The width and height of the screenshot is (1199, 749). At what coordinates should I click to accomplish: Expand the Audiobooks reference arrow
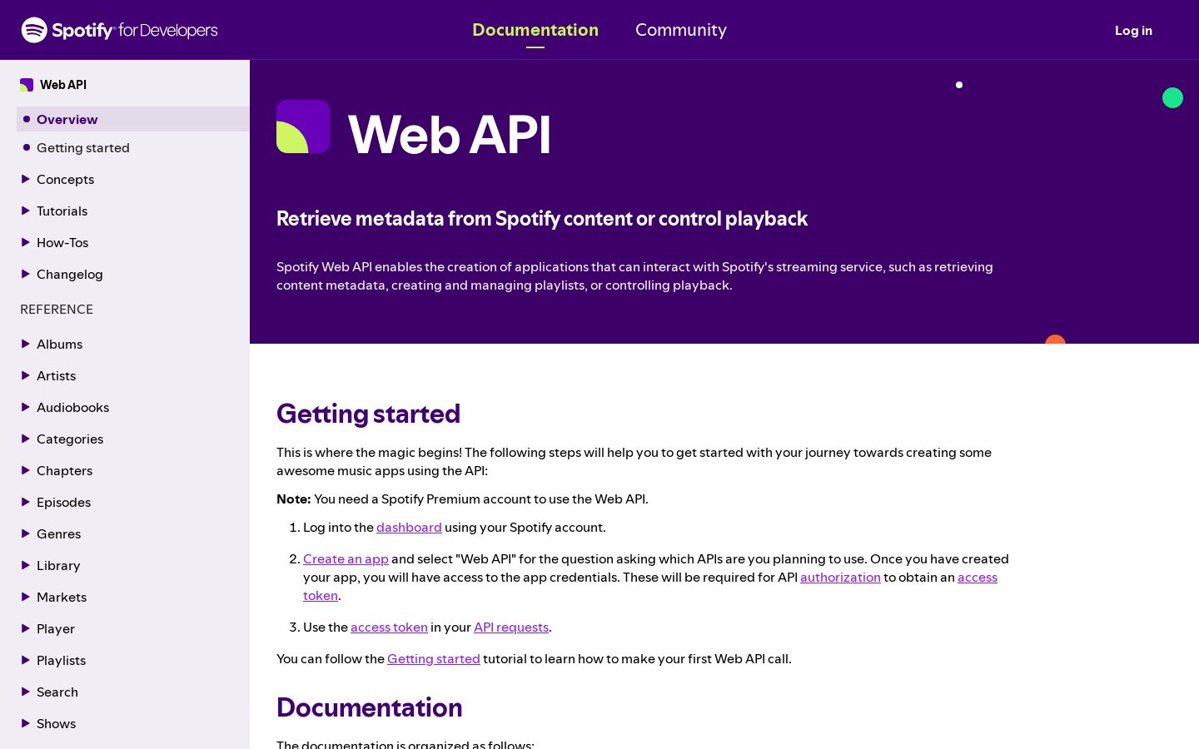tap(25, 407)
